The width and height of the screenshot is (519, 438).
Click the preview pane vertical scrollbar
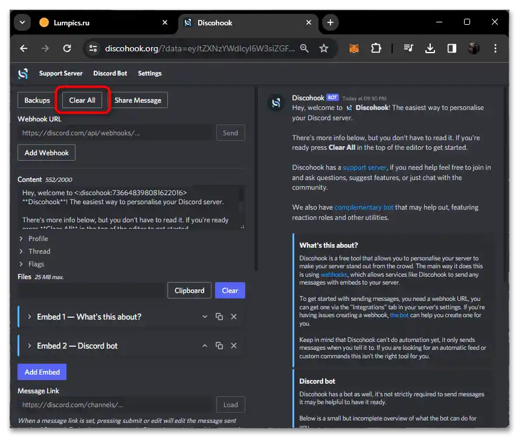coord(506,185)
